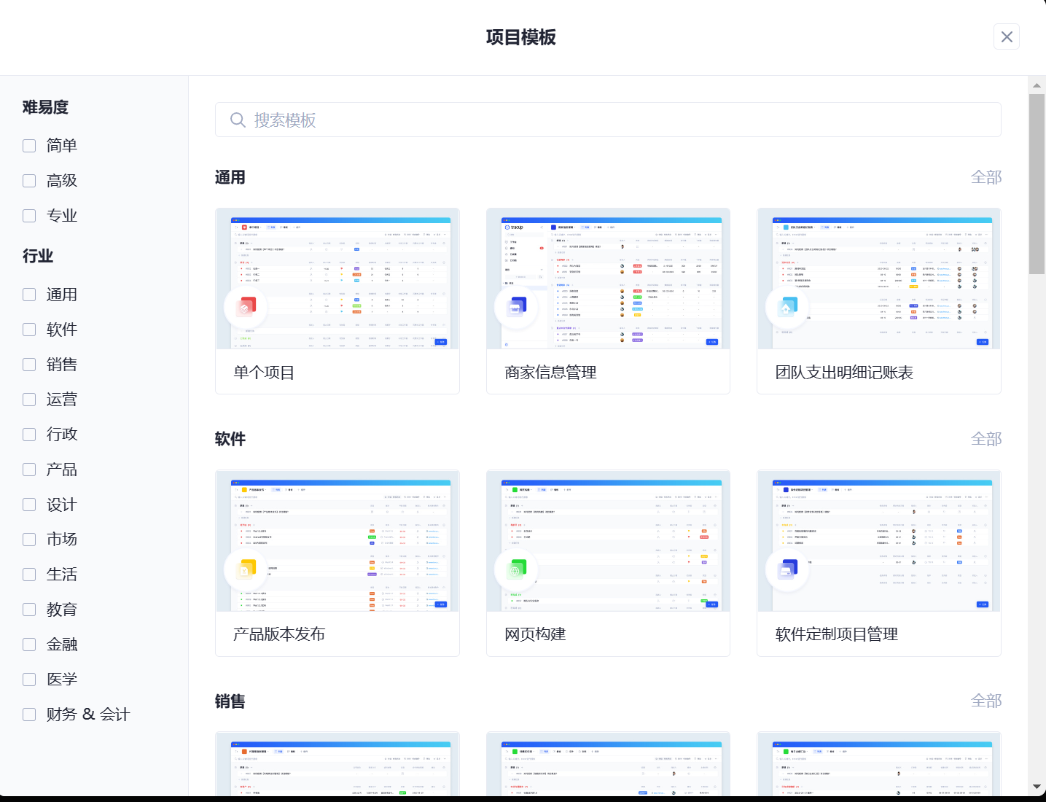Click the yellow icon on 产品版本发布 template
Image resolution: width=1046 pixels, height=802 pixels.
tap(246, 569)
